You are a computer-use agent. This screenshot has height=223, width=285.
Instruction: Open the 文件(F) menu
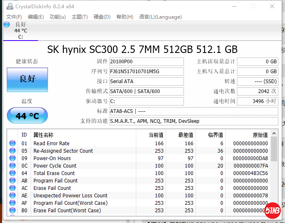(14, 17)
